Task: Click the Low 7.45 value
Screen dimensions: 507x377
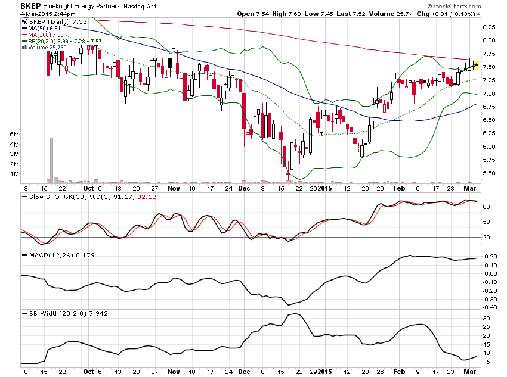Action: pyautogui.click(x=319, y=14)
